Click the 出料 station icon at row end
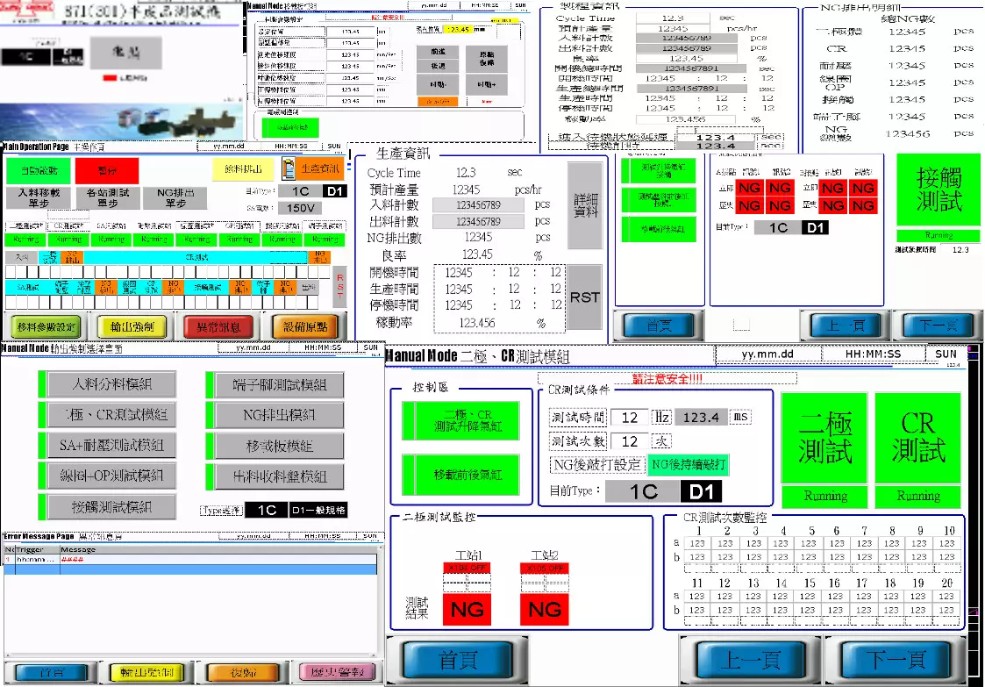This screenshot has width=985, height=687. (309, 289)
